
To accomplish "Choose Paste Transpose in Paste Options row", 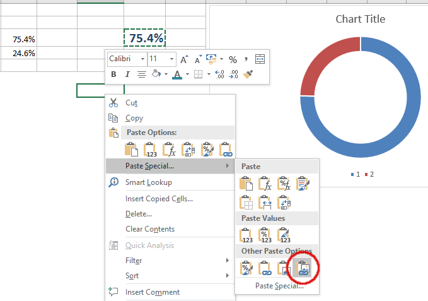I will [188, 150].
